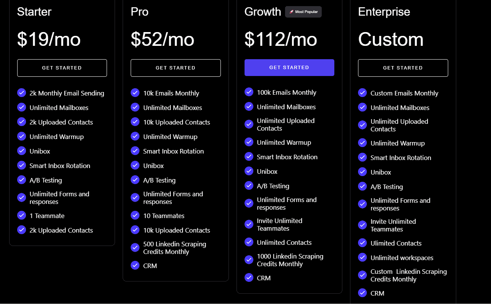Click the checkmark beside Custom Emails Monthly

362,93
